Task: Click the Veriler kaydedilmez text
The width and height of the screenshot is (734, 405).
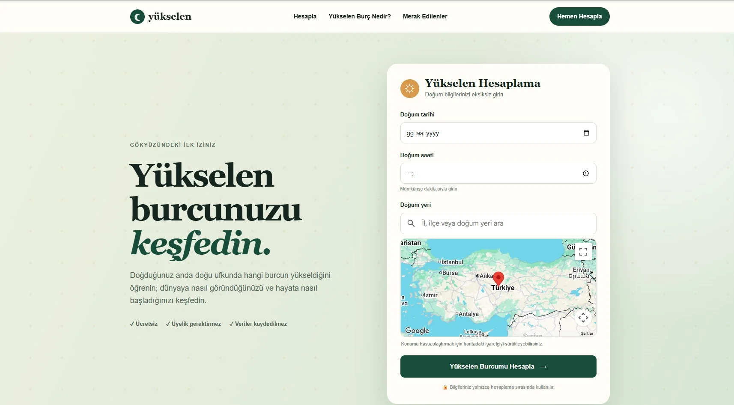Action: click(x=258, y=324)
